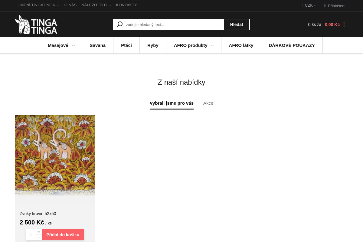Open the Zvuky křovin painting thumbnail

point(55,156)
